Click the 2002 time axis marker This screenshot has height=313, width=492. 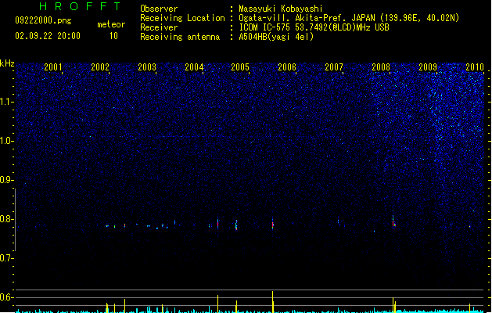pyautogui.click(x=100, y=67)
